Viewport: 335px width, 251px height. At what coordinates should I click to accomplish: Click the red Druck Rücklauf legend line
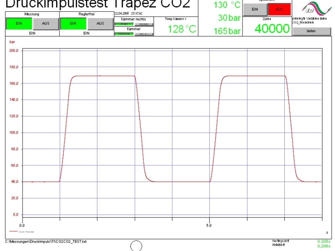13,231
